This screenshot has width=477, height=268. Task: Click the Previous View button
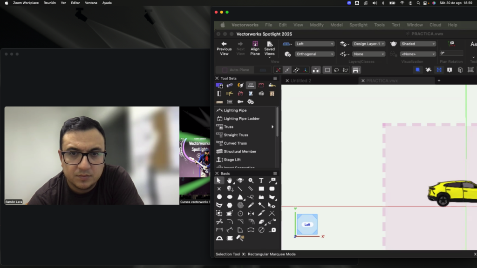[224, 48]
